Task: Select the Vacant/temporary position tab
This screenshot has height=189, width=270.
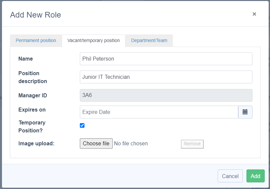Action: [x=93, y=40]
